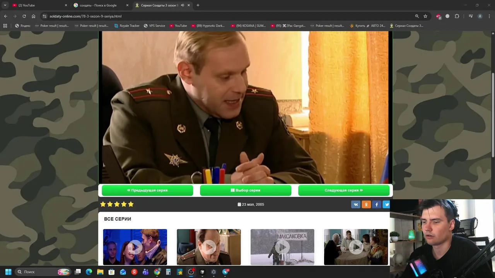Open OBS Studio from the taskbar
The width and height of the screenshot is (495, 278).
(x=191, y=272)
